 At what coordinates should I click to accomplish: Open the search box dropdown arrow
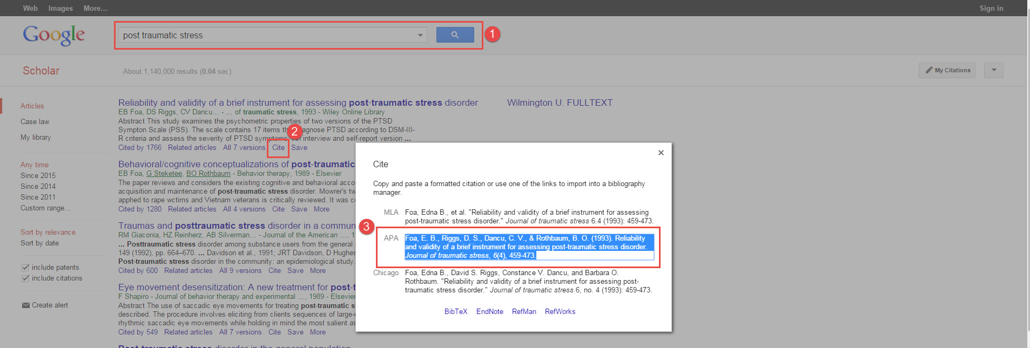point(420,35)
